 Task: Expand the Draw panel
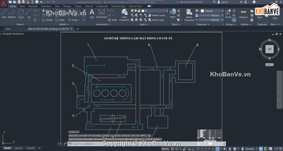click(x=20, y=24)
